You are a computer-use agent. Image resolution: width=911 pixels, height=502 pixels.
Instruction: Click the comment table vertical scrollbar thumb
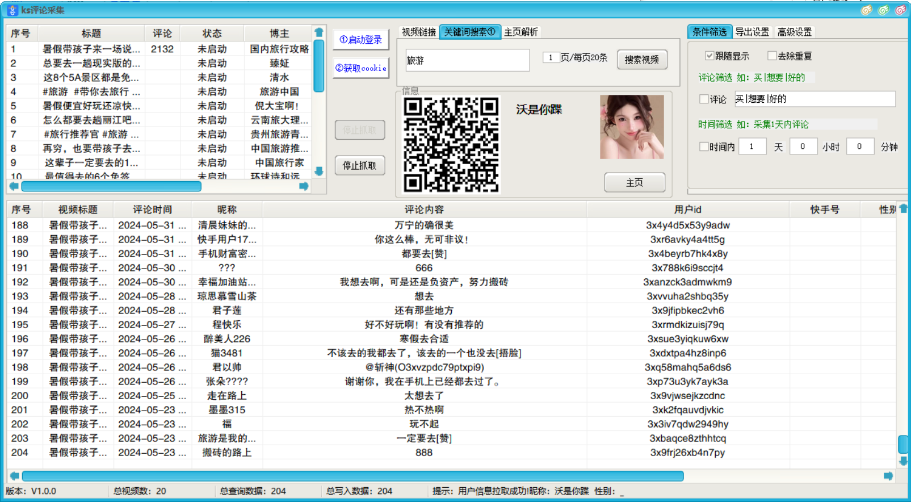point(903,445)
